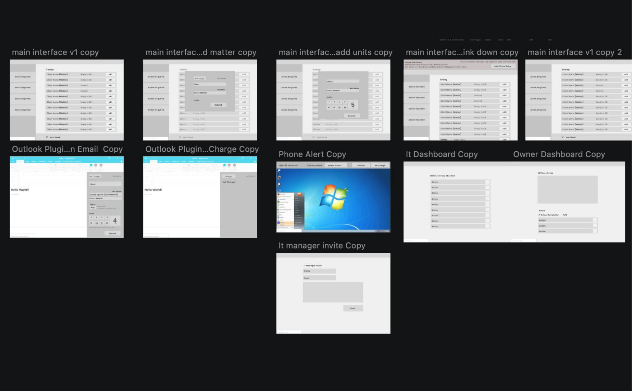The height and width of the screenshot is (391, 632).
Task: Select top Action Required item in link down sidebar
Action: tap(416, 87)
